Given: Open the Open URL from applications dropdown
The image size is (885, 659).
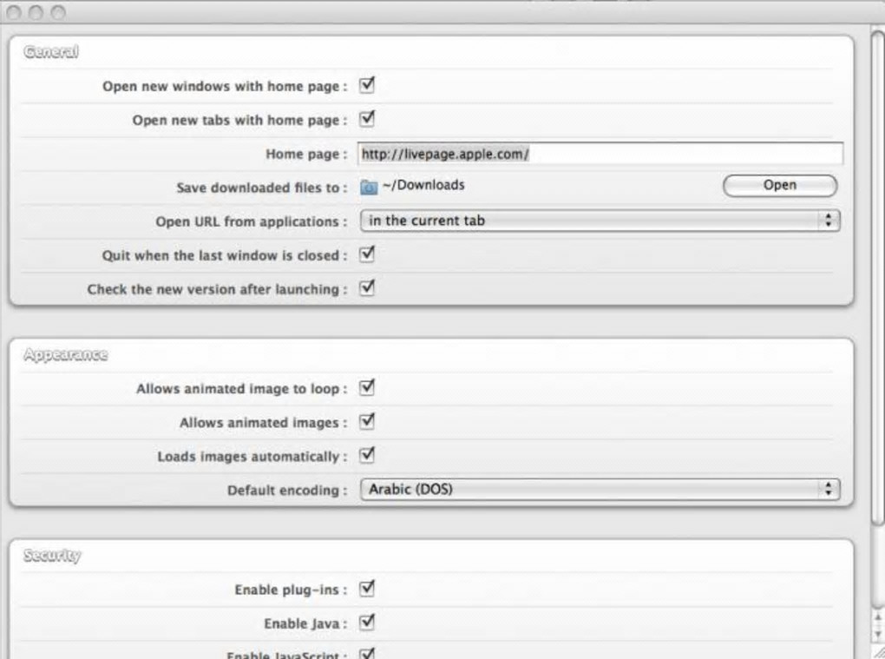Looking at the screenshot, I should (600, 221).
